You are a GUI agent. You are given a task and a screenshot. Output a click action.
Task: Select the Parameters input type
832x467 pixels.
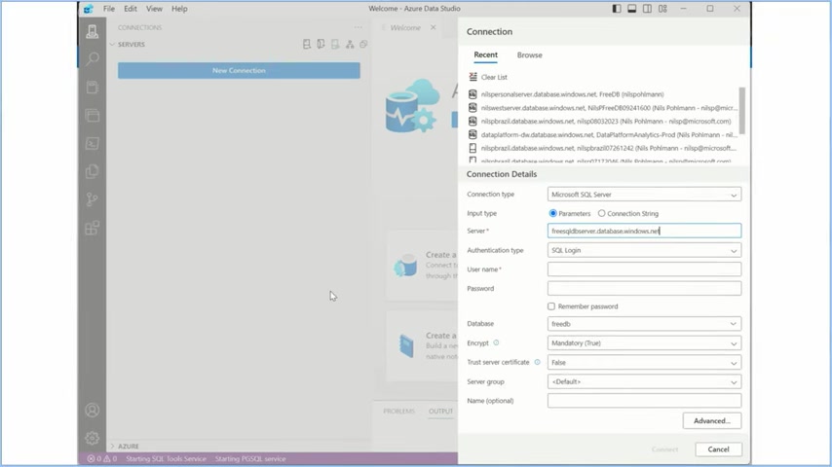pyautogui.click(x=553, y=214)
